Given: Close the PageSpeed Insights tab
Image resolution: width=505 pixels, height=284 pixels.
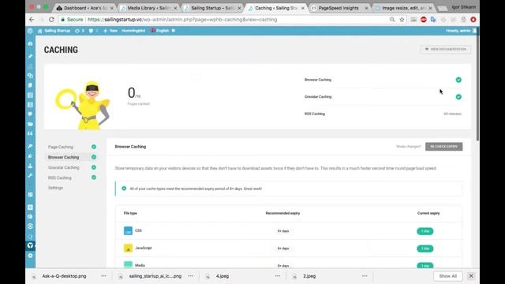Looking at the screenshot, I should [366, 8].
